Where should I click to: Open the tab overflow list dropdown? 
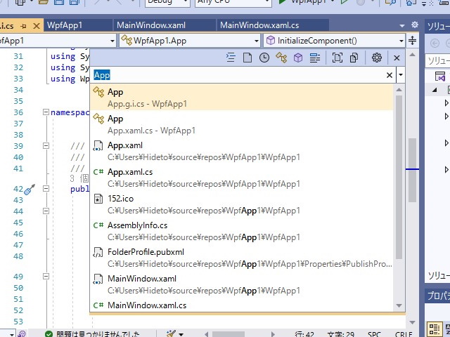(402, 26)
